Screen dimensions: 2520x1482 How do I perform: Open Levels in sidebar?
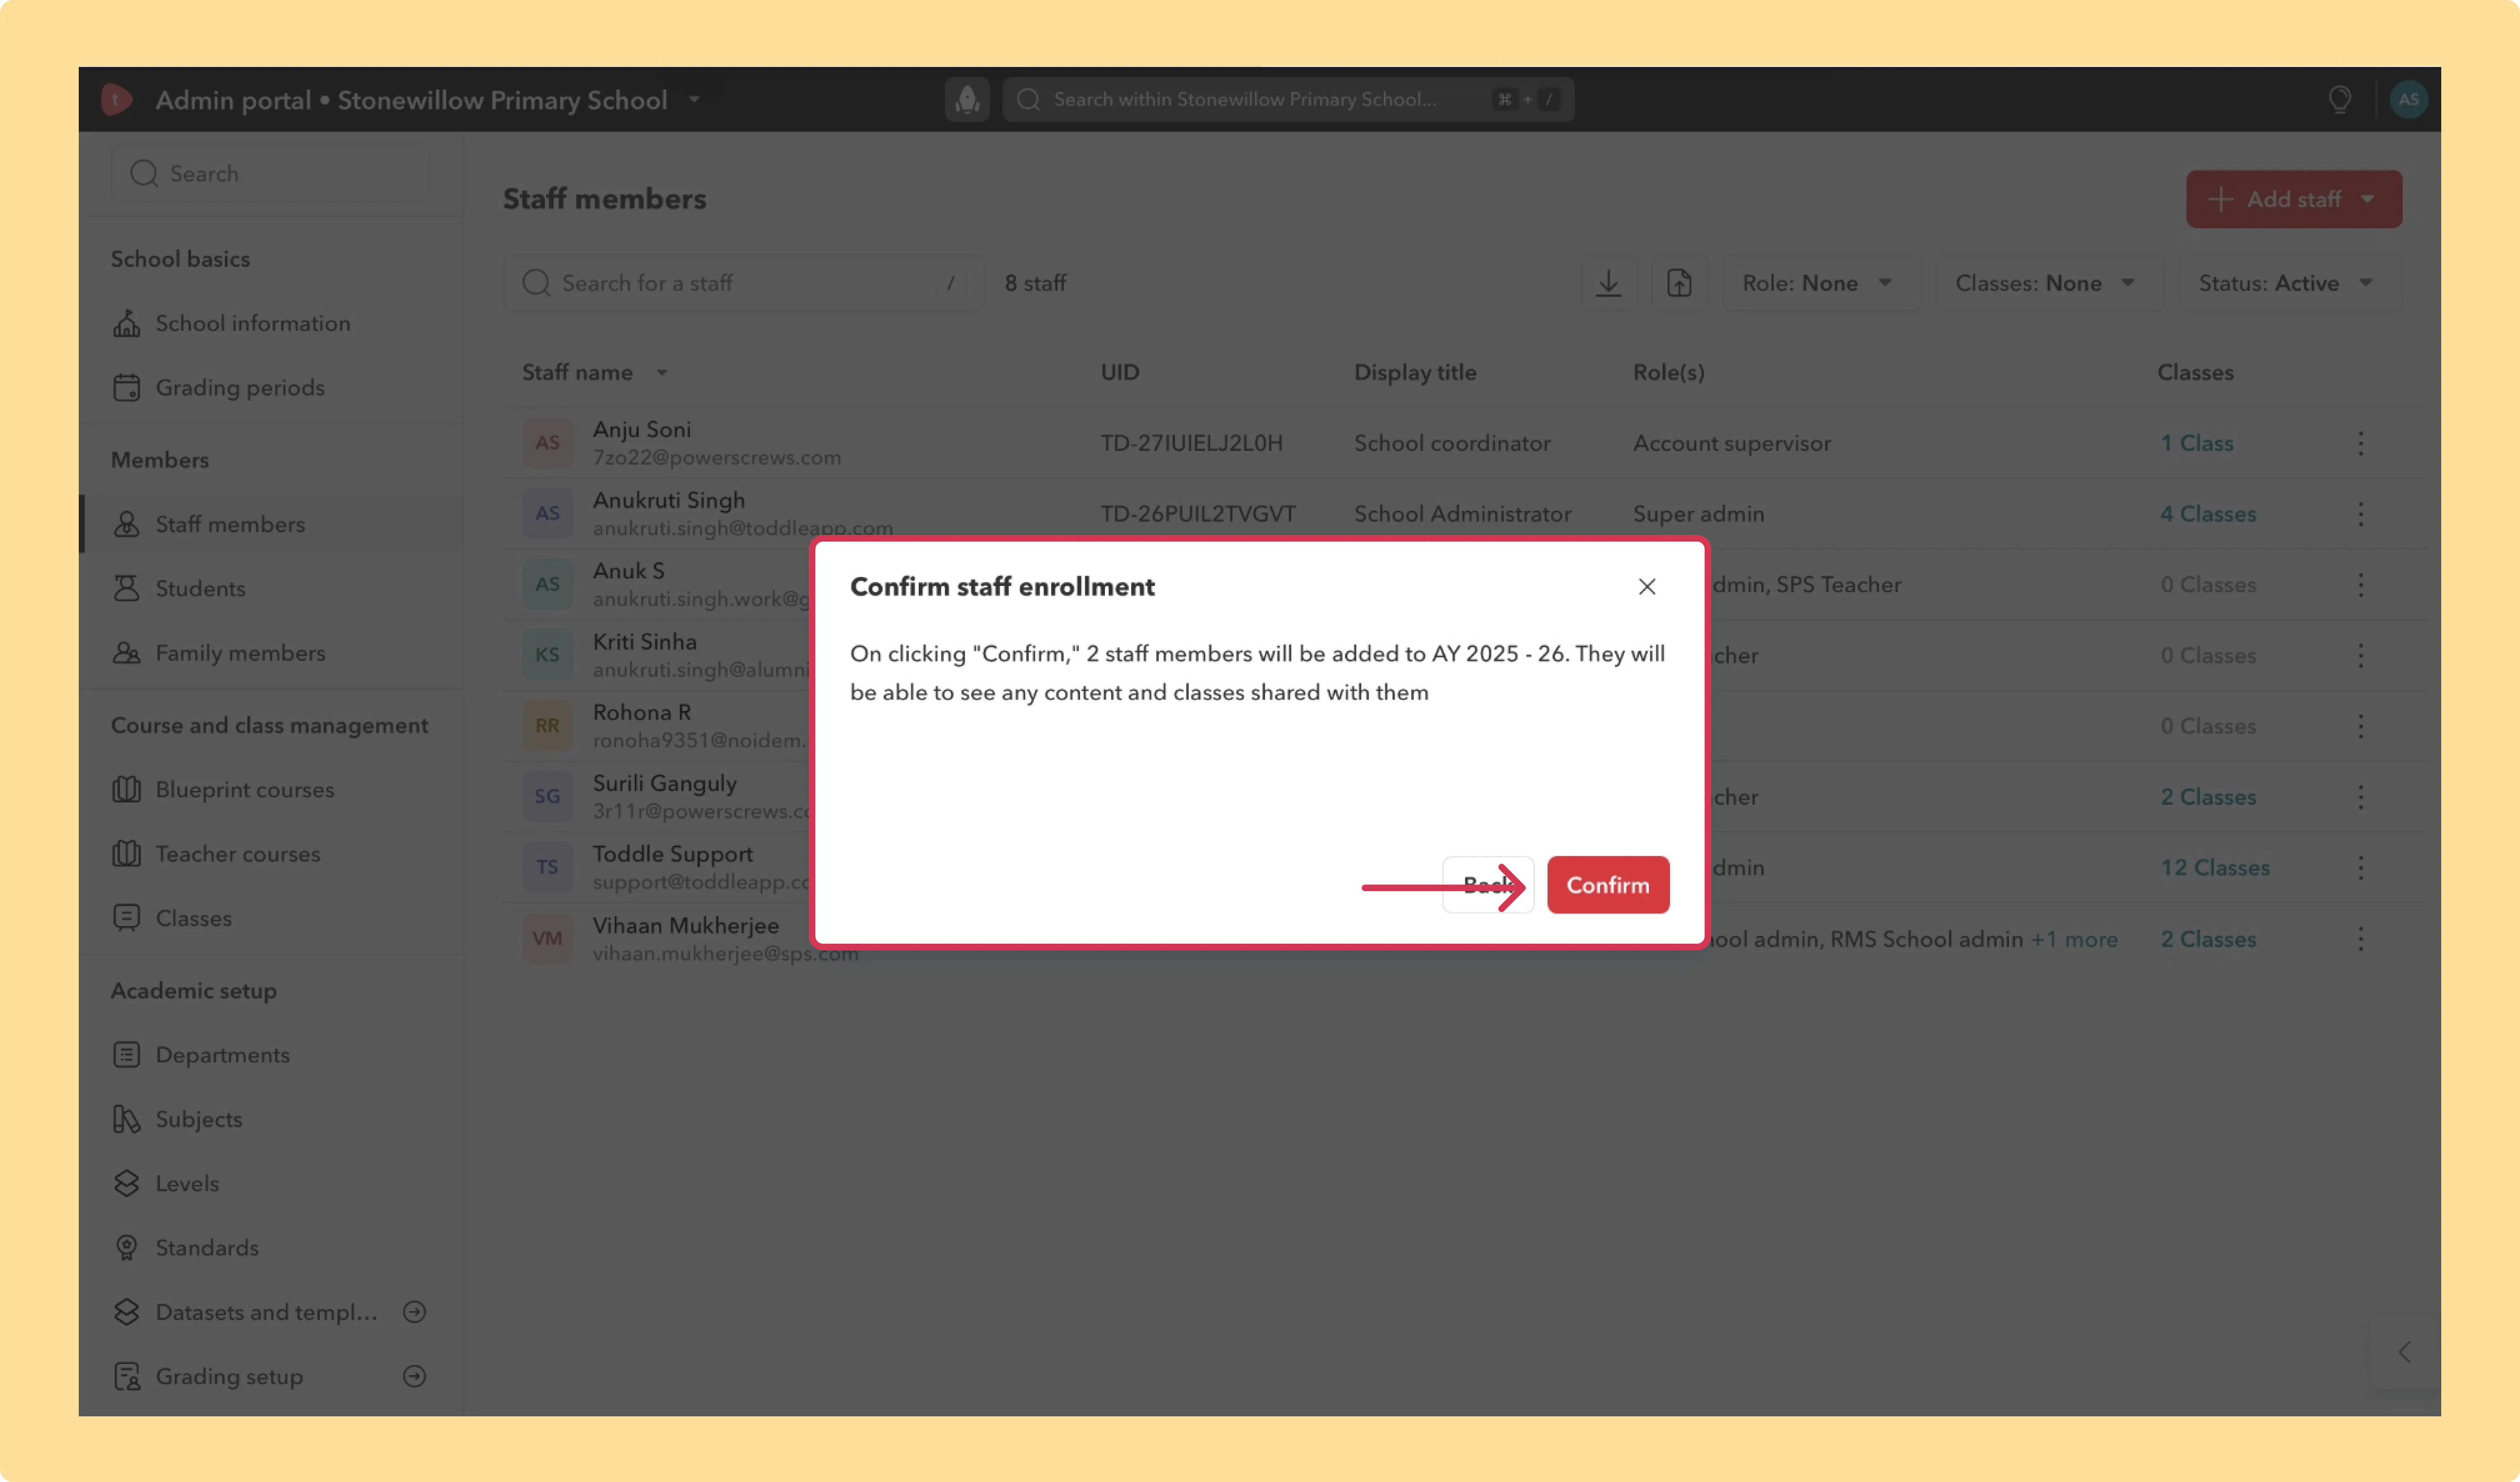[272, 1183]
